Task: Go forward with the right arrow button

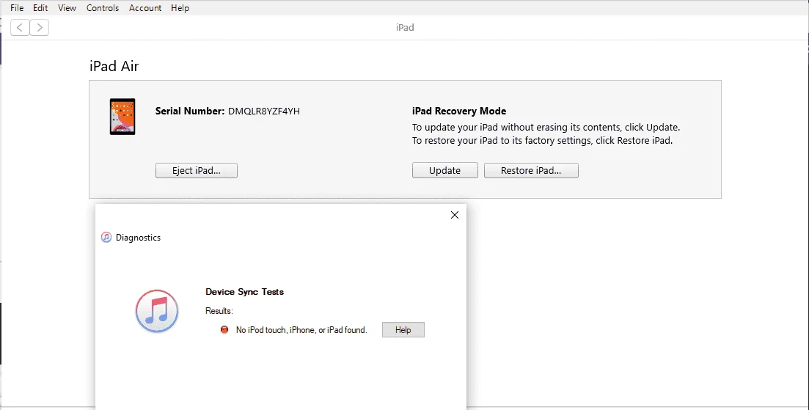Action: (x=40, y=27)
